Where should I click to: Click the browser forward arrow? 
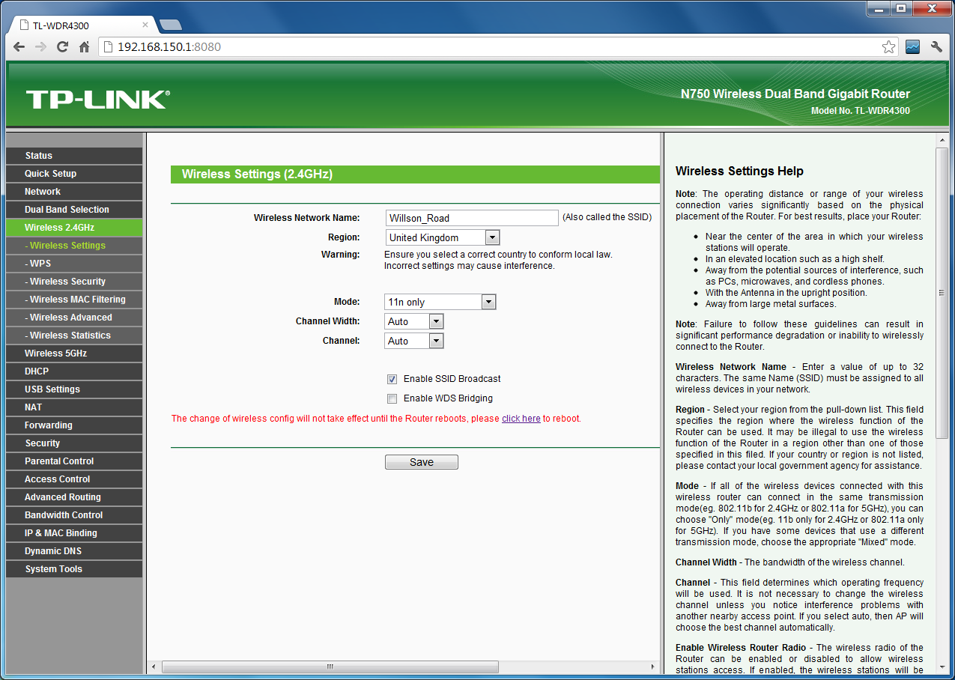[40, 46]
